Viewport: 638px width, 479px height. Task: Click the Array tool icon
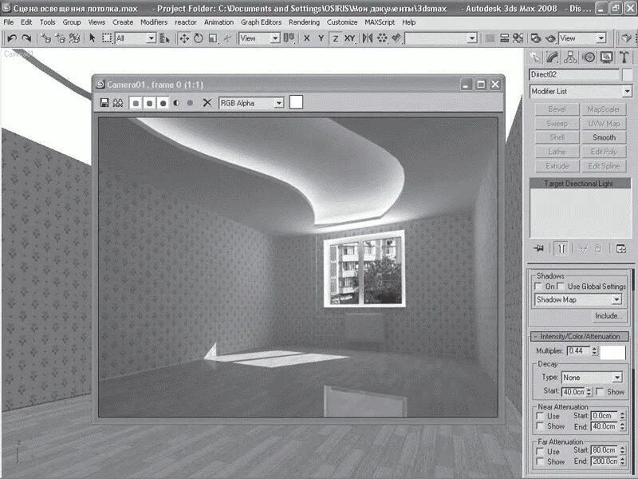tap(382, 38)
